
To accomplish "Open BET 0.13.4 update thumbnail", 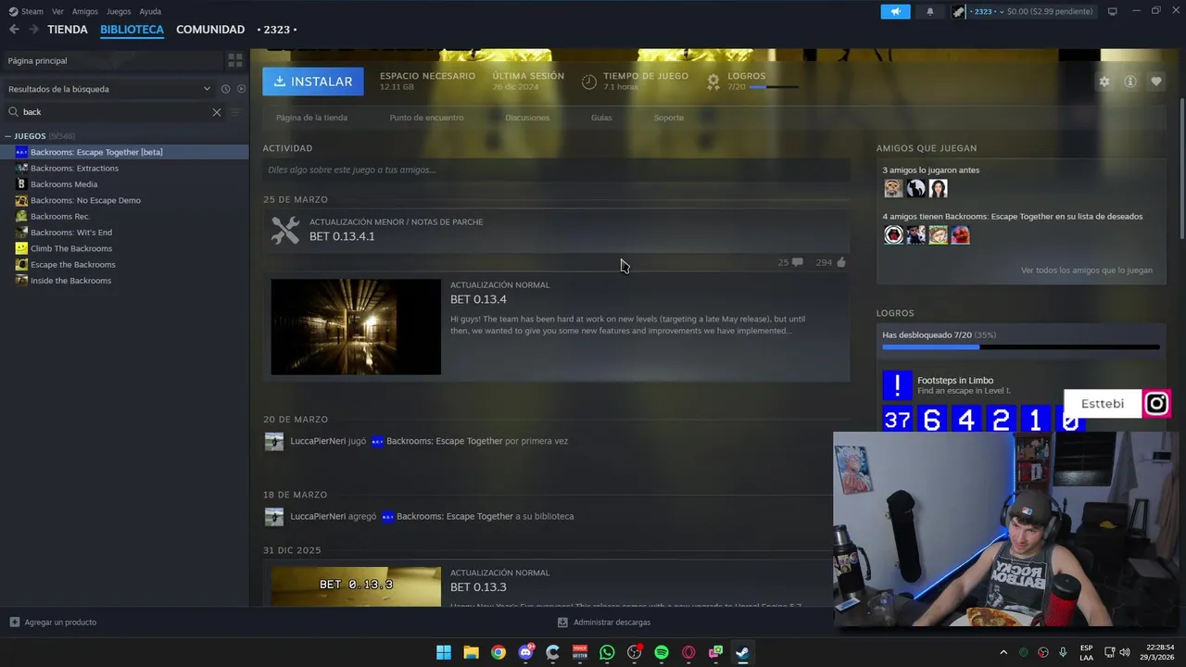I will point(356,327).
